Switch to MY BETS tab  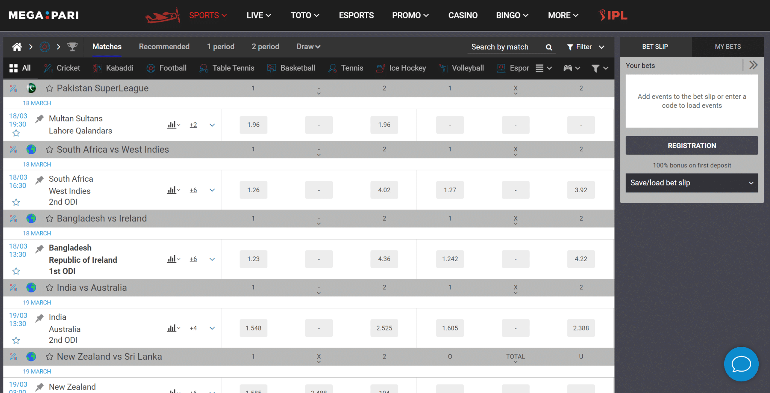[x=728, y=47]
